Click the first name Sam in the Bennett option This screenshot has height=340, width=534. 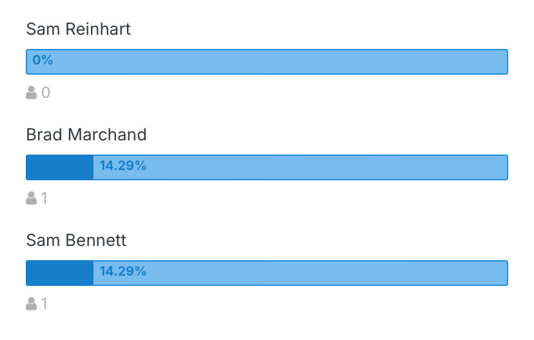click(43, 240)
